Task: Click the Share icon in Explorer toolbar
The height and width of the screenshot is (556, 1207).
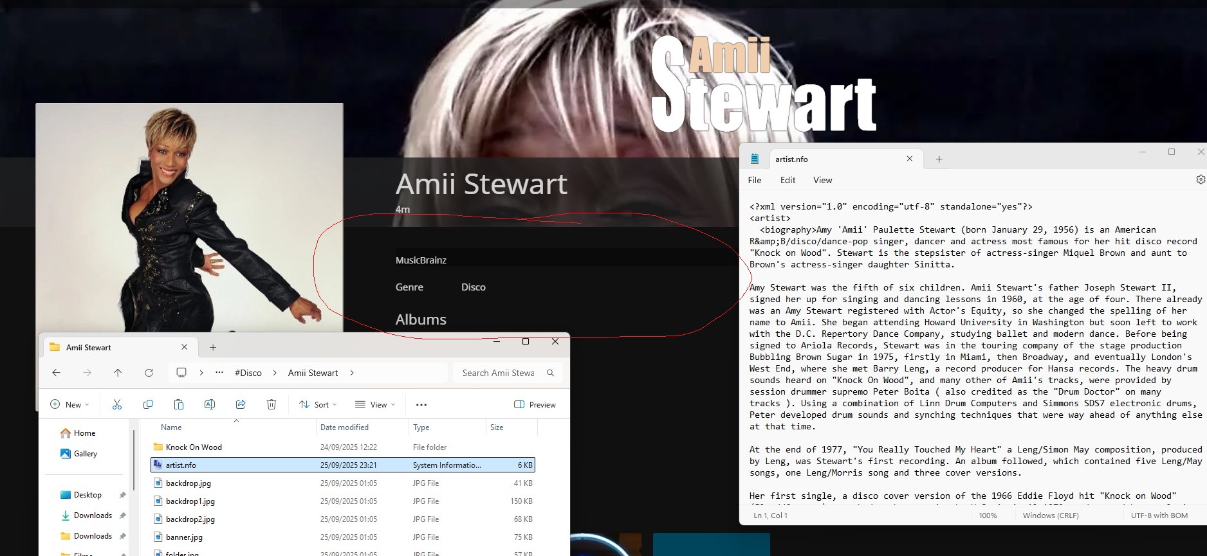Action: pos(241,404)
